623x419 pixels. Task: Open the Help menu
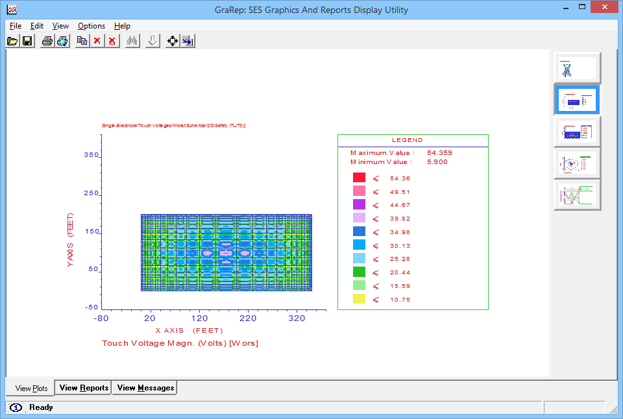[x=122, y=26]
